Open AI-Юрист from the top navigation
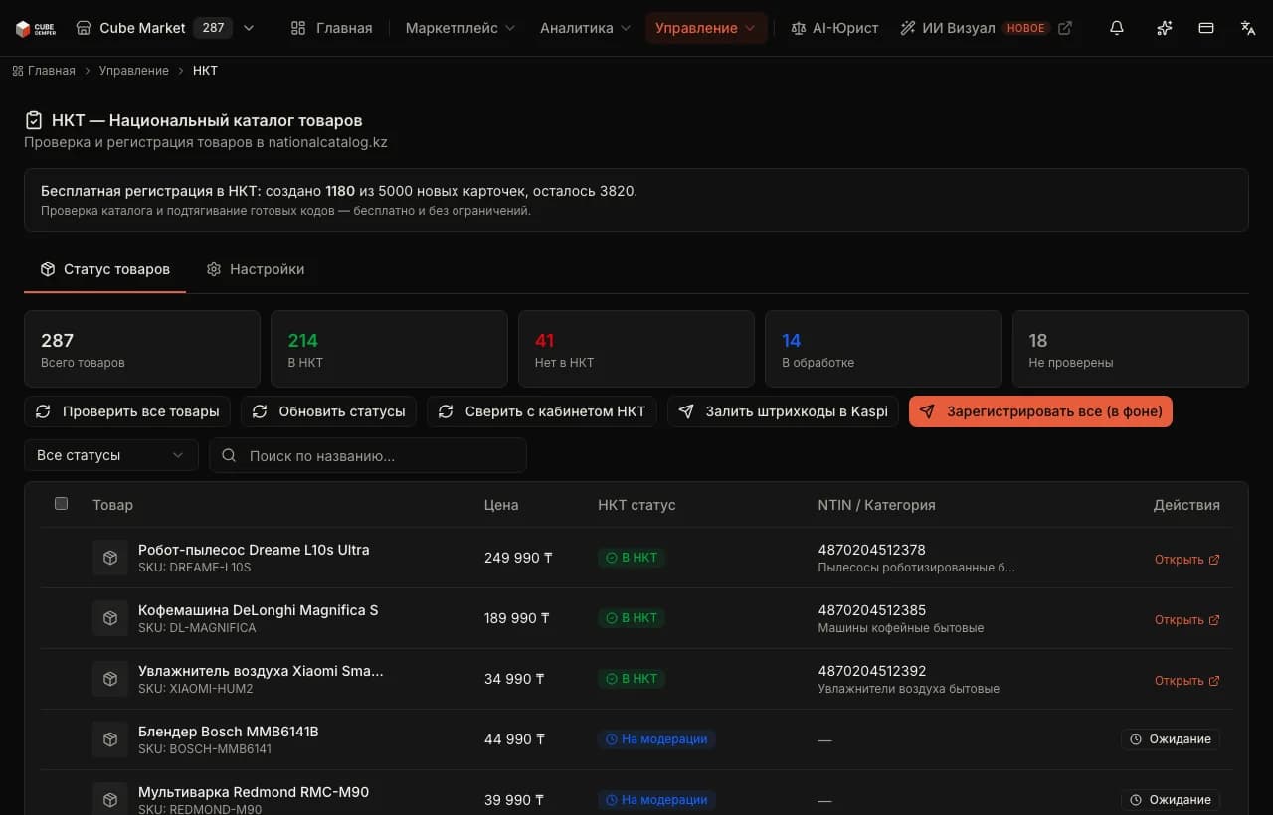The width and height of the screenshot is (1273, 815). click(x=834, y=28)
